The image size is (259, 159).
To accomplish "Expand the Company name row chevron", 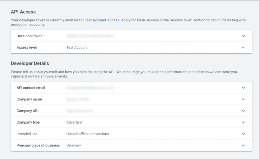I will 243,99.
